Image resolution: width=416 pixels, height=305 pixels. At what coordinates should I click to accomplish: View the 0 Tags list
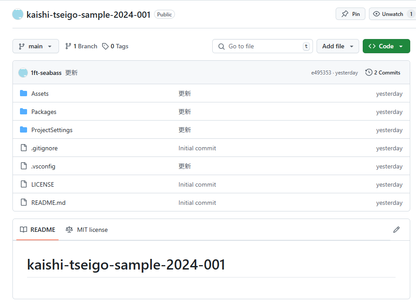click(115, 46)
